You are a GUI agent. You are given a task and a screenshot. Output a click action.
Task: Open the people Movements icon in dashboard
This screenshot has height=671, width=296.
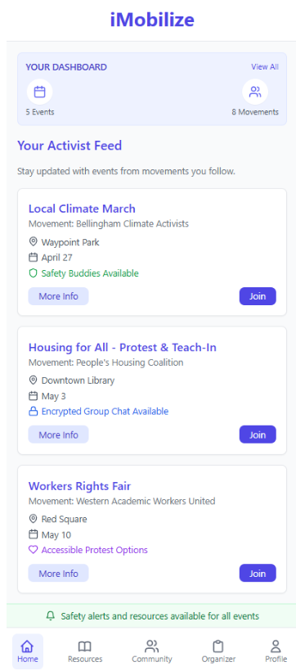[255, 92]
